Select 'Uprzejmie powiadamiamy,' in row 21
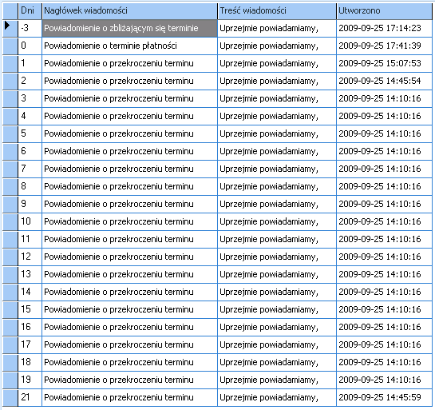The width and height of the screenshot is (435, 410). [x=277, y=397]
